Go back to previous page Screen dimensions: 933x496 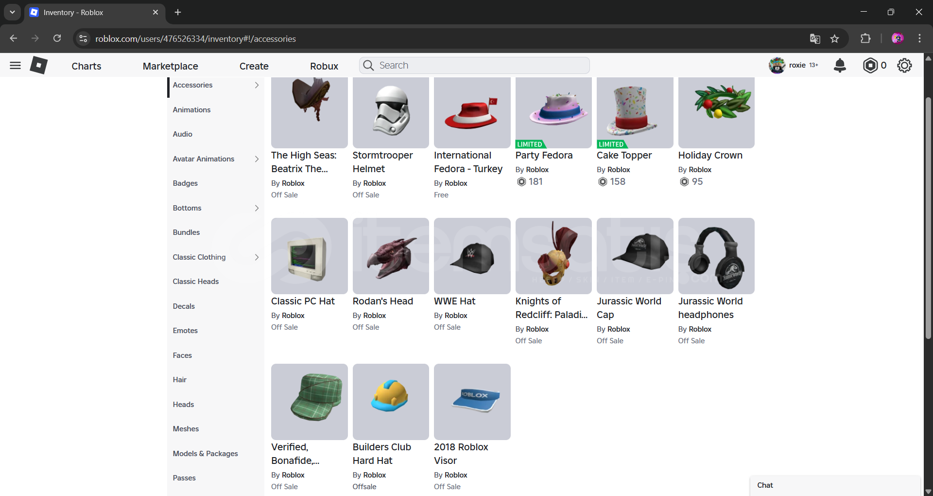coord(14,38)
